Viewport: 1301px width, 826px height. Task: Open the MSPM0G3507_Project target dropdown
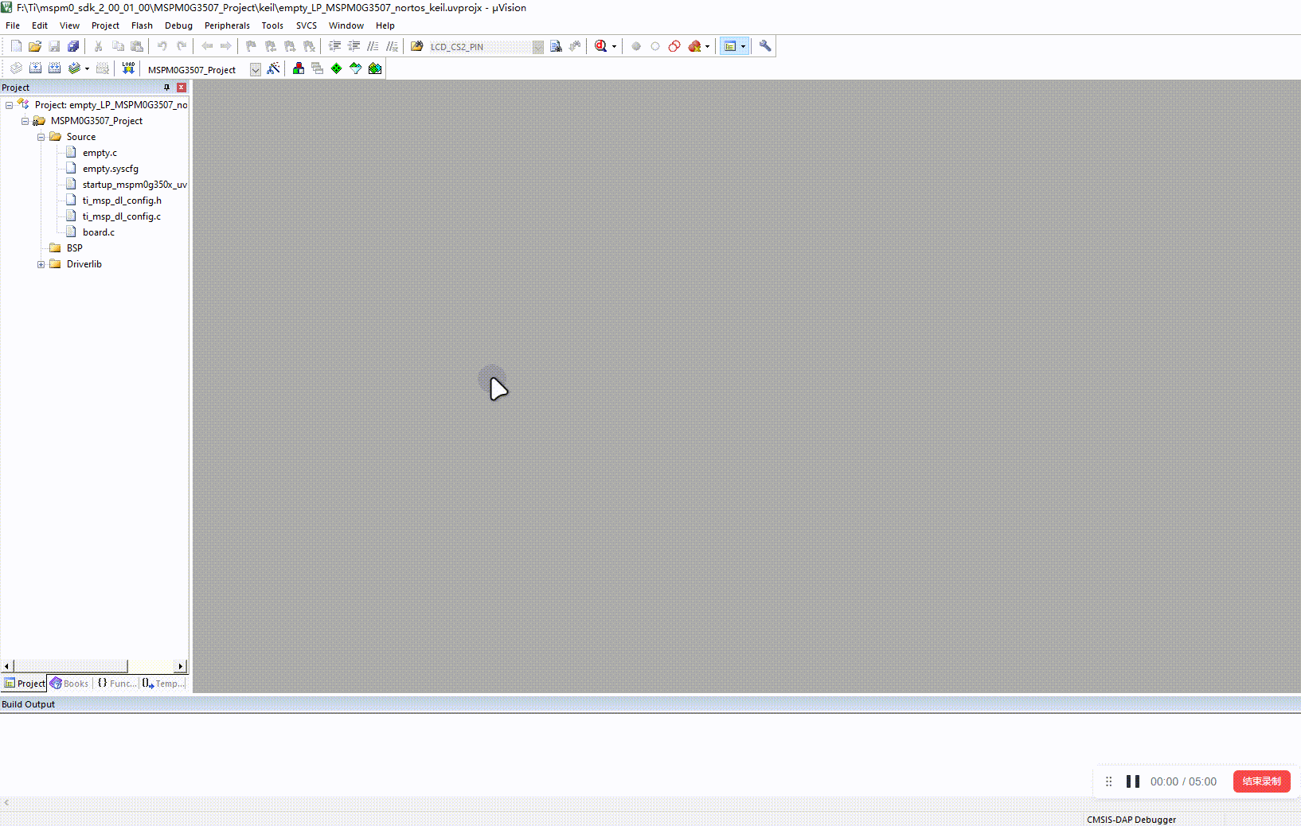pos(255,69)
